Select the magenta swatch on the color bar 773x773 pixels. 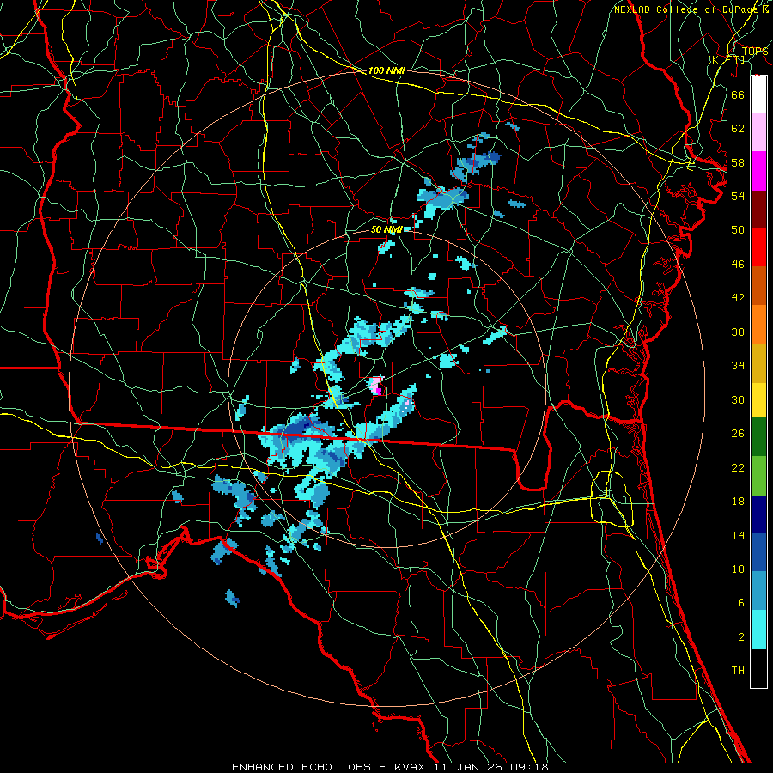coord(758,171)
